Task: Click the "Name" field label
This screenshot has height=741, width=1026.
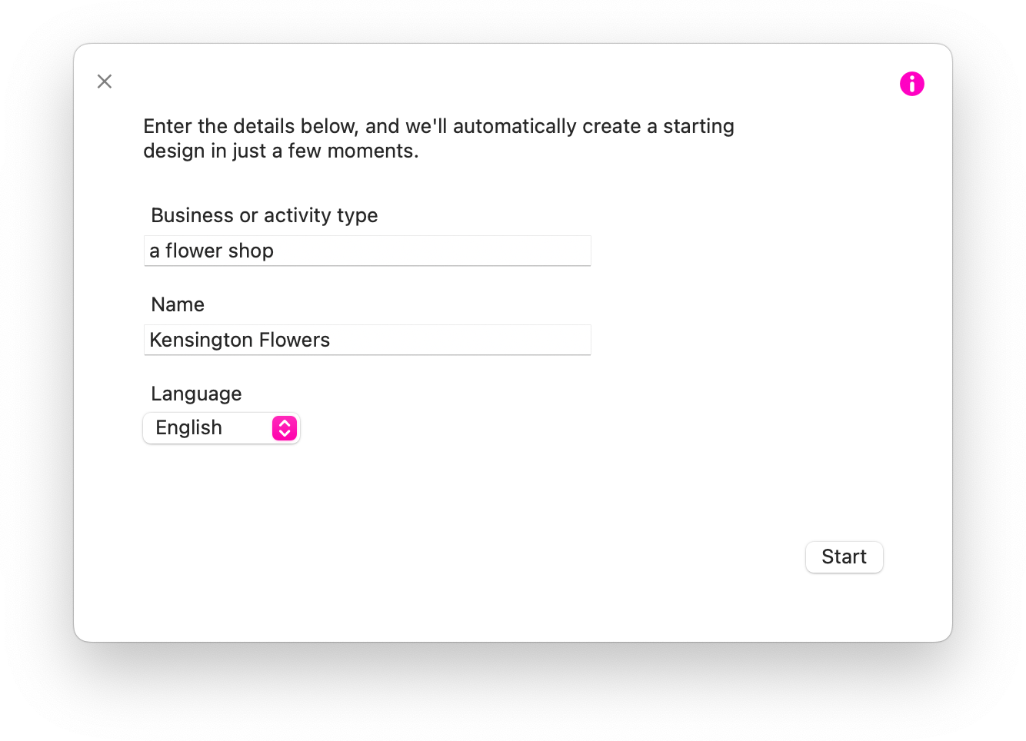Action: [178, 305]
